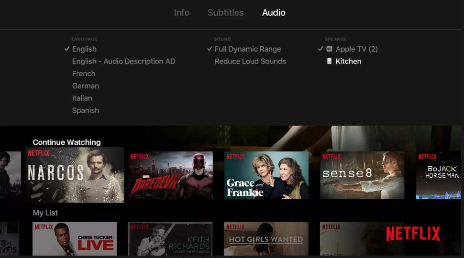464x258 pixels.
Task: Click the SOUND section label
Action: 222,39
